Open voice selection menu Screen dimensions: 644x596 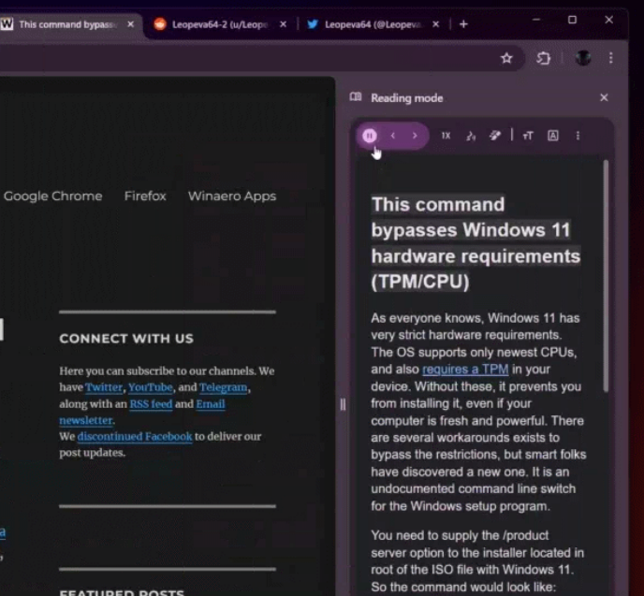[x=471, y=136]
